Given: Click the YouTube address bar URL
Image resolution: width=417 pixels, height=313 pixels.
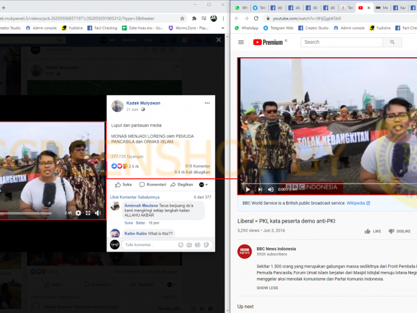Looking at the screenshot, I should (307, 18).
